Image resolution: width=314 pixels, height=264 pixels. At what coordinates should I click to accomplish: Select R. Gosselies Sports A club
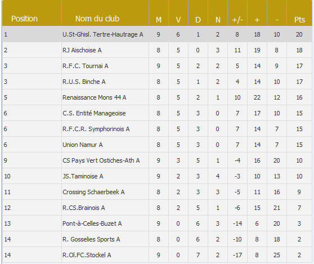(91, 239)
